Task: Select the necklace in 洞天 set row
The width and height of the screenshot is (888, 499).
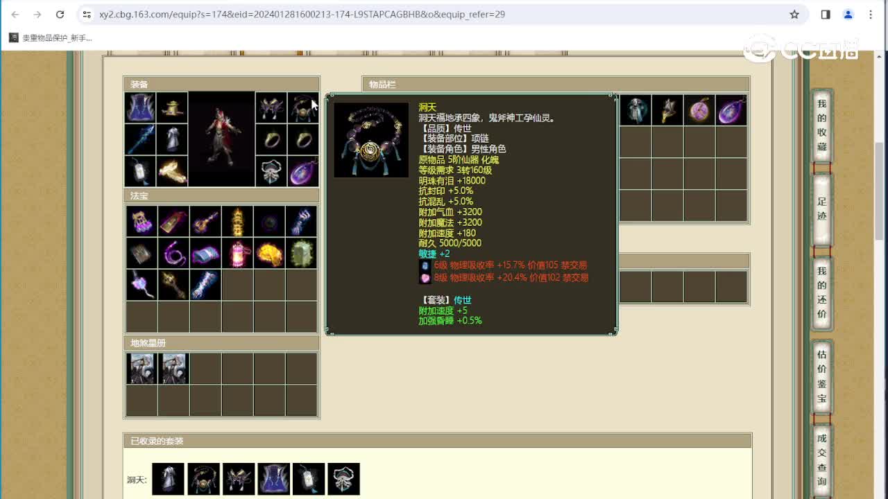Action: (x=203, y=479)
